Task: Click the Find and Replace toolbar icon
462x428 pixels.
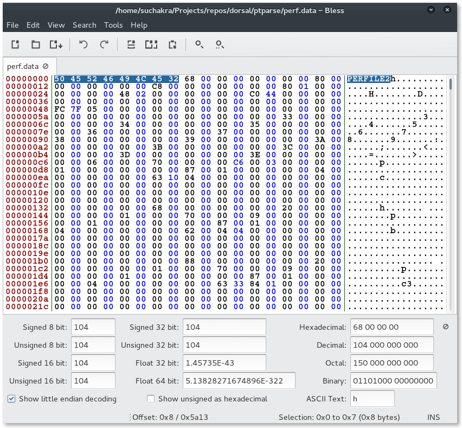Action: (220, 44)
